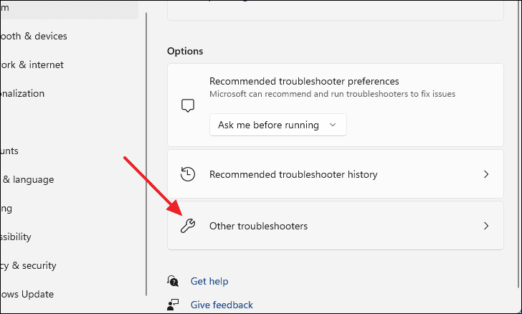Image resolution: width=522 pixels, height=314 pixels.
Task: Select Network & internet in sidebar
Action: [32, 65]
